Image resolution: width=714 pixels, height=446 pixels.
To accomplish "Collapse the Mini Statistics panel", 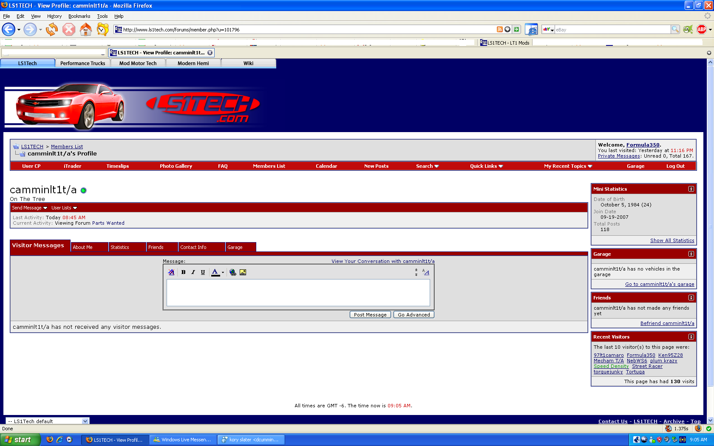I will [691, 189].
